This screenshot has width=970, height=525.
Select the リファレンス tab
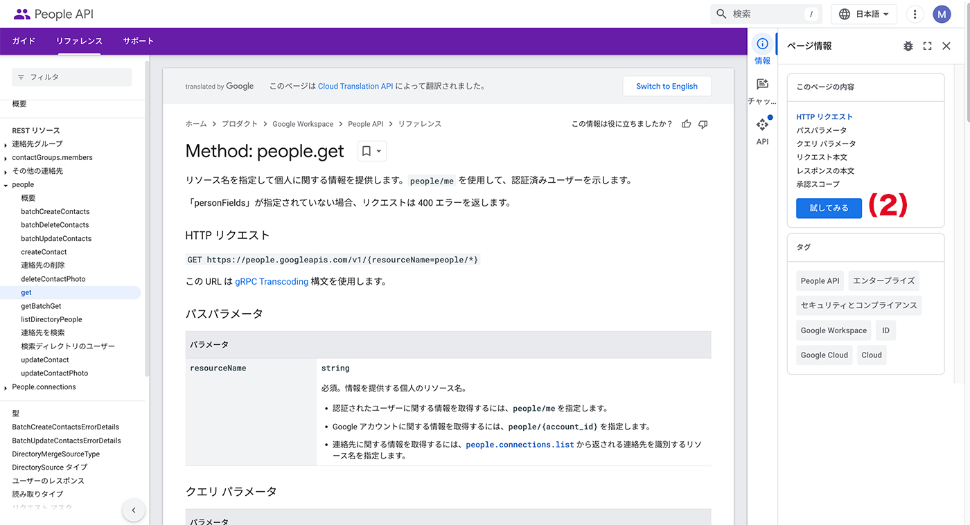79,41
